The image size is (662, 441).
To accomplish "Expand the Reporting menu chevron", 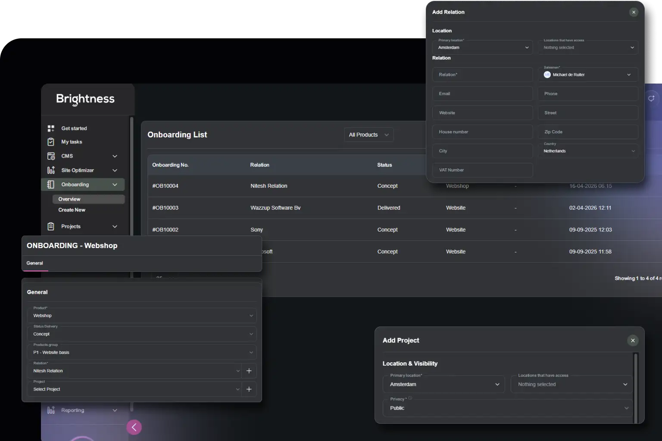I will pyautogui.click(x=115, y=410).
